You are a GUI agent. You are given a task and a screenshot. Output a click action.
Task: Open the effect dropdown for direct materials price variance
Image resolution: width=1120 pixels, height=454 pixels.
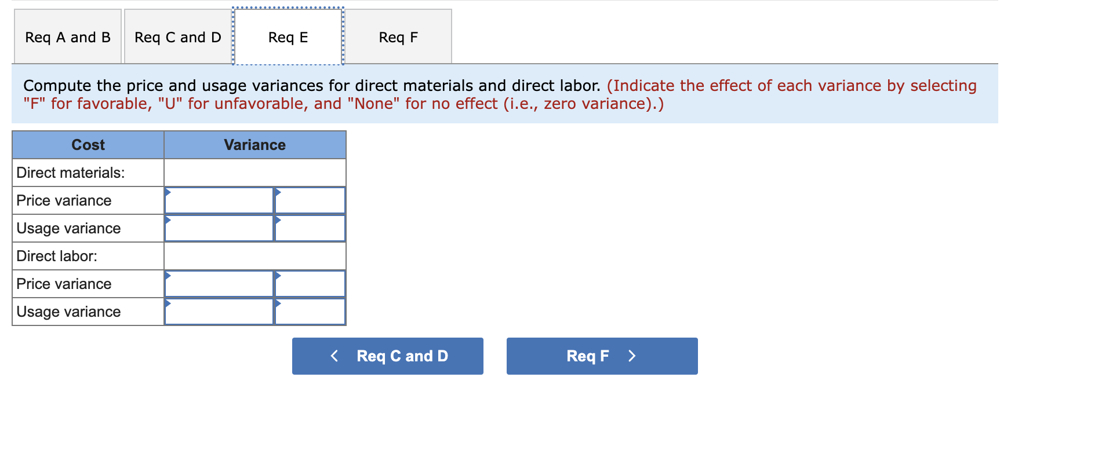tap(309, 200)
